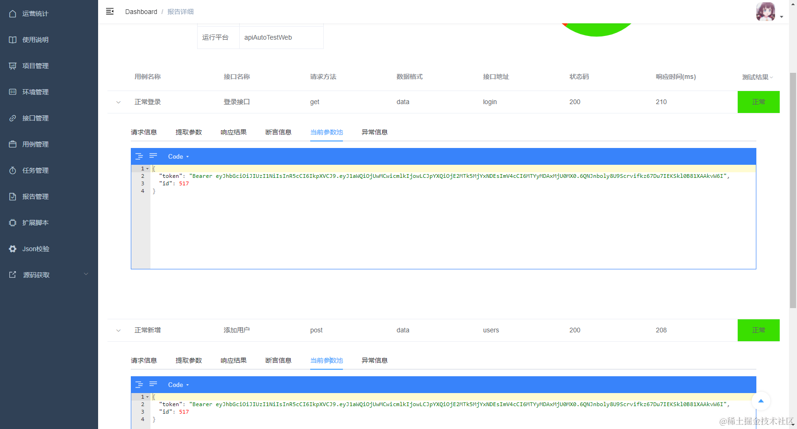Format JSON in the 正常新增 code editor
Screen dimensions: 797x429
tap(139, 385)
